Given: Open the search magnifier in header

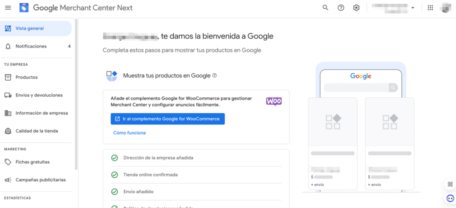Looking at the screenshot, I should pos(326,8).
